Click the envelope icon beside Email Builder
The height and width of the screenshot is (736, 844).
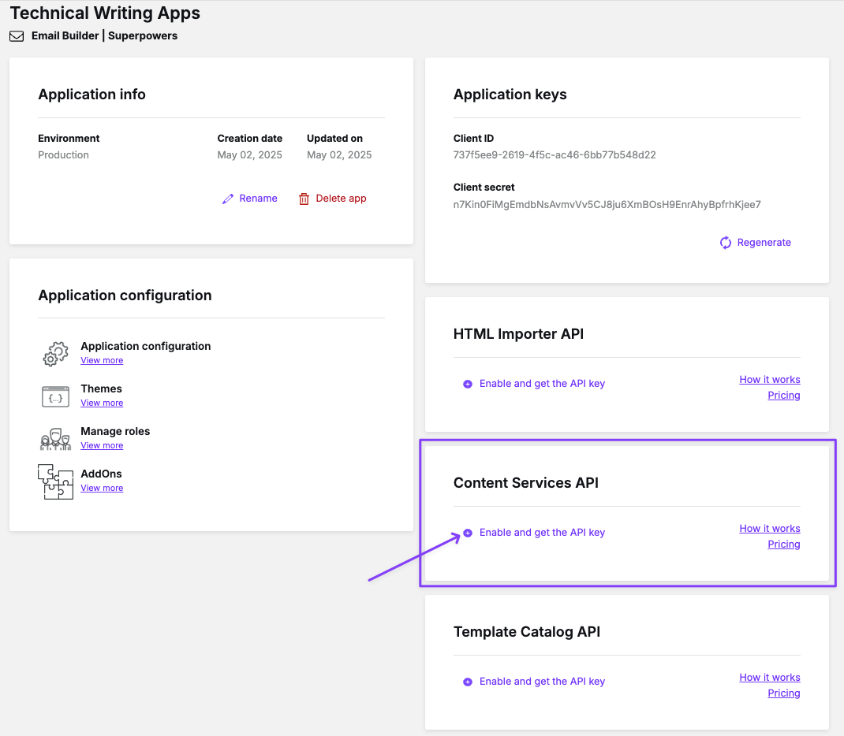(17, 36)
